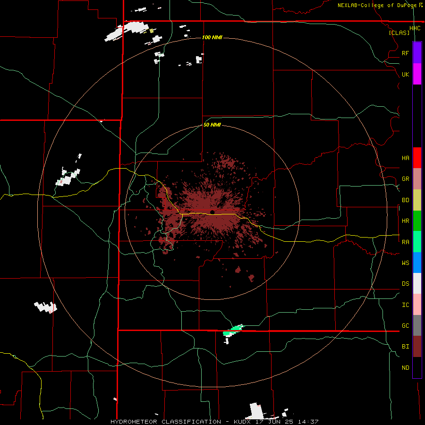Viewport: 425px width, 425px height.
Task: Click the green rain echo on southern border
Action: 233,331
